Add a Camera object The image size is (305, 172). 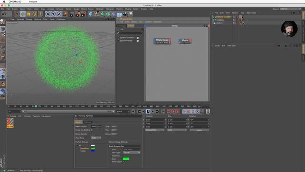click(x=125, y=14)
